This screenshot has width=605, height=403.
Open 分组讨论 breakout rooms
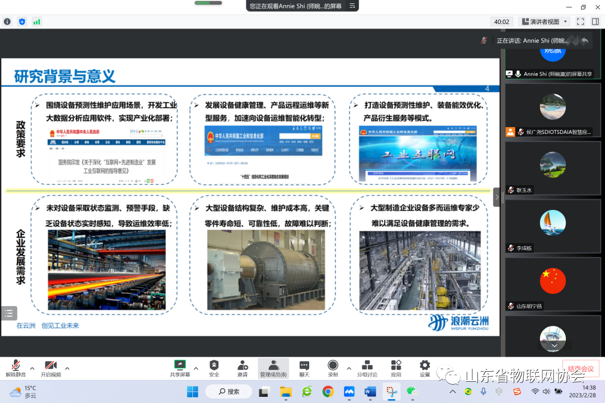(x=367, y=368)
